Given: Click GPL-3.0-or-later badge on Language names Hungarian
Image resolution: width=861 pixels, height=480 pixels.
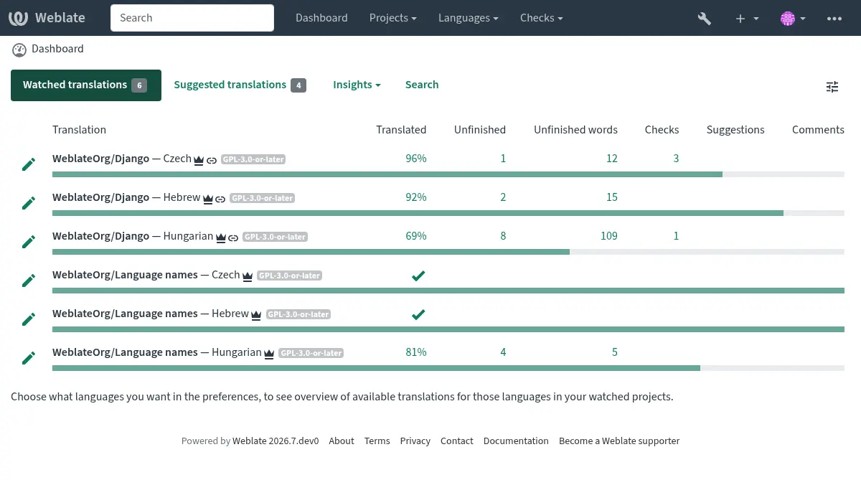Looking at the screenshot, I should coord(311,354).
